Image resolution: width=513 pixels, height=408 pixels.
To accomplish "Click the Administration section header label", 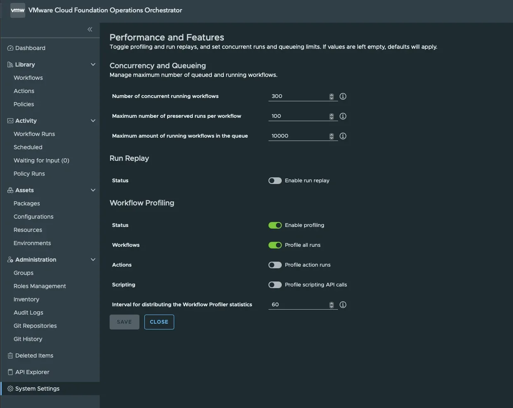I will pos(36,260).
